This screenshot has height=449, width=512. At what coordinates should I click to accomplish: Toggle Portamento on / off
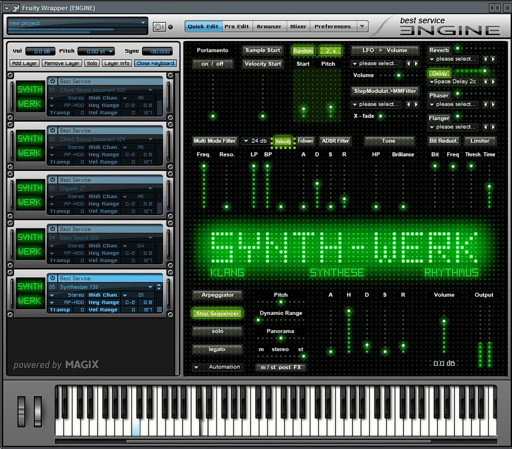pos(213,64)
